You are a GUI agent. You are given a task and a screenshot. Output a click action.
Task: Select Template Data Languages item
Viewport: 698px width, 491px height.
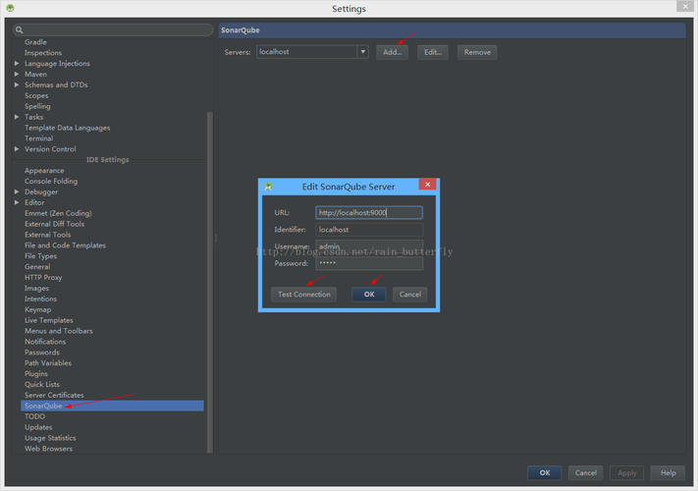click(67, 128)
